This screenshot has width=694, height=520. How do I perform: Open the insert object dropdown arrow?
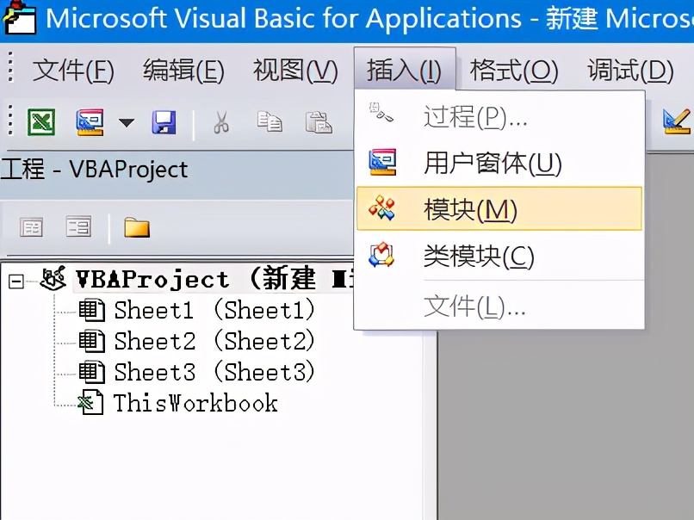[x=127, y=122]
